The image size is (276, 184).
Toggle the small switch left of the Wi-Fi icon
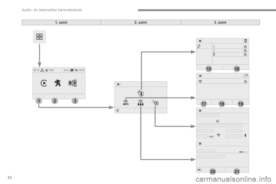pos(211,137)
